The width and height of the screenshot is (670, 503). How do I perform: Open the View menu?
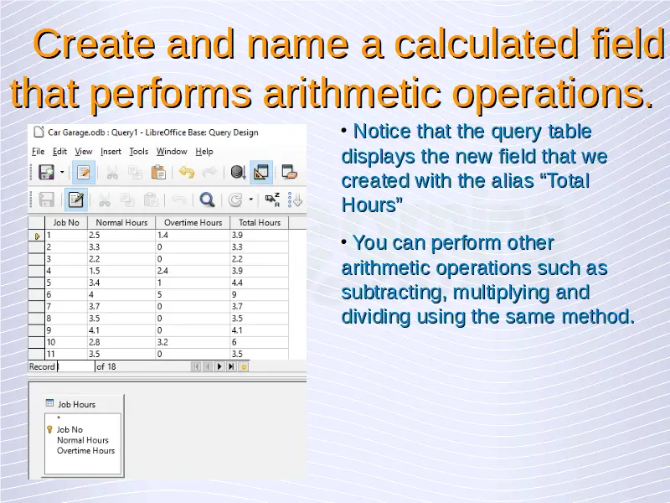click(x=83, y=152)
